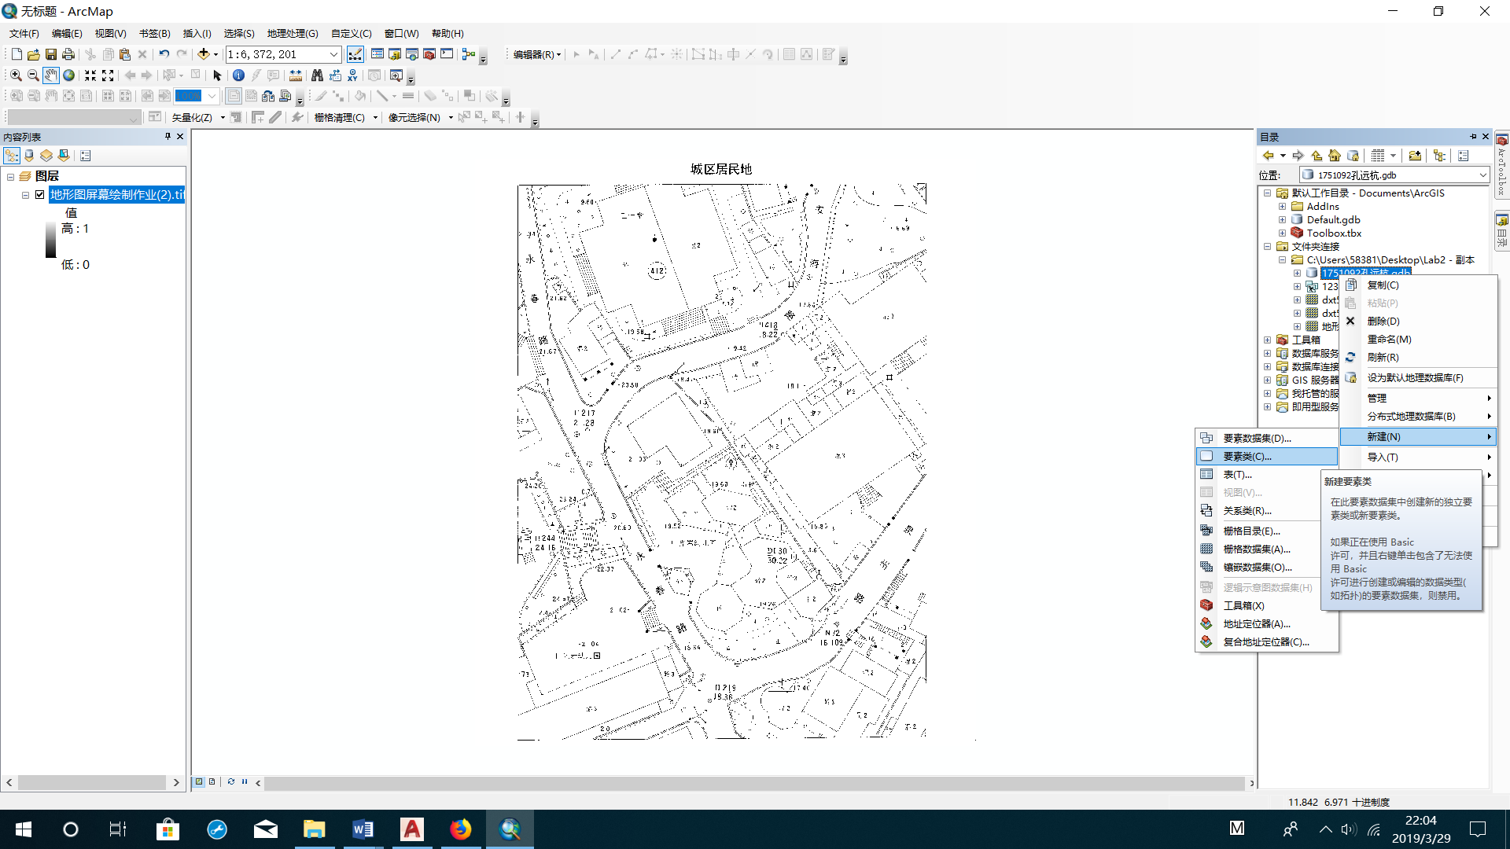Click the Full Extent globe icon
1510x849 pixels.
pyautogui.click(x=69, y=75)
